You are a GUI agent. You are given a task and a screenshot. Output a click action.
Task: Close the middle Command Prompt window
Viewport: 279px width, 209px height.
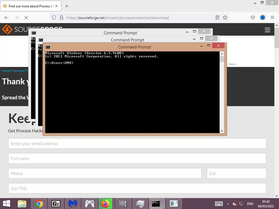pos(211,38)
